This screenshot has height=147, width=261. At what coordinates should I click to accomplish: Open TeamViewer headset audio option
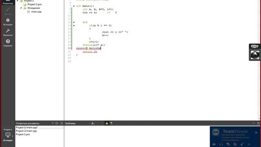(221, 144)
